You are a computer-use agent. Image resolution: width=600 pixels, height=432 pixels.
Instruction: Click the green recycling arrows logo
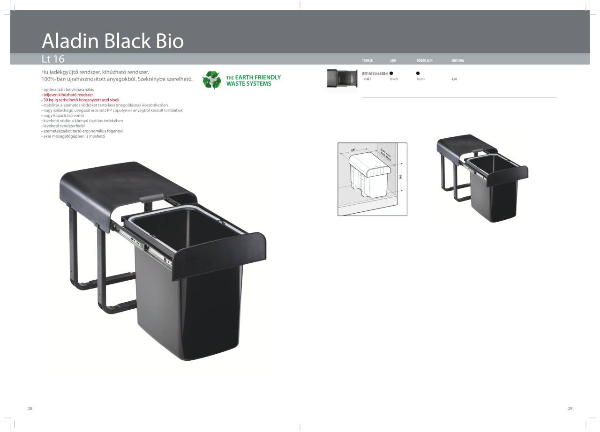coord(211,80)
